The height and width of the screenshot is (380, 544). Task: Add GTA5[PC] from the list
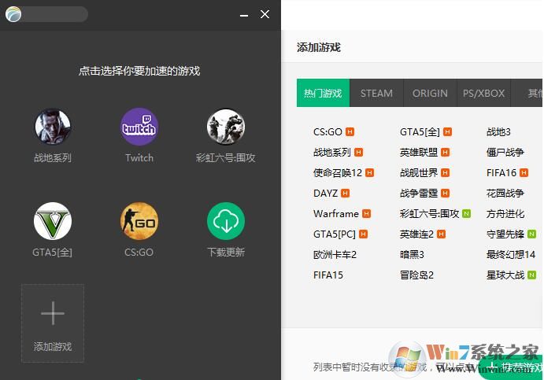pos(335,234)
